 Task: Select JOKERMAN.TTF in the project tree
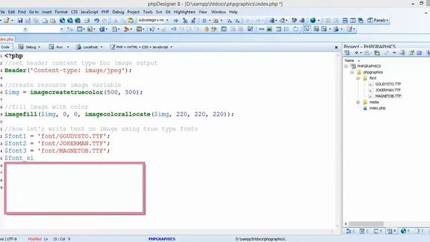tap(388, 90)
